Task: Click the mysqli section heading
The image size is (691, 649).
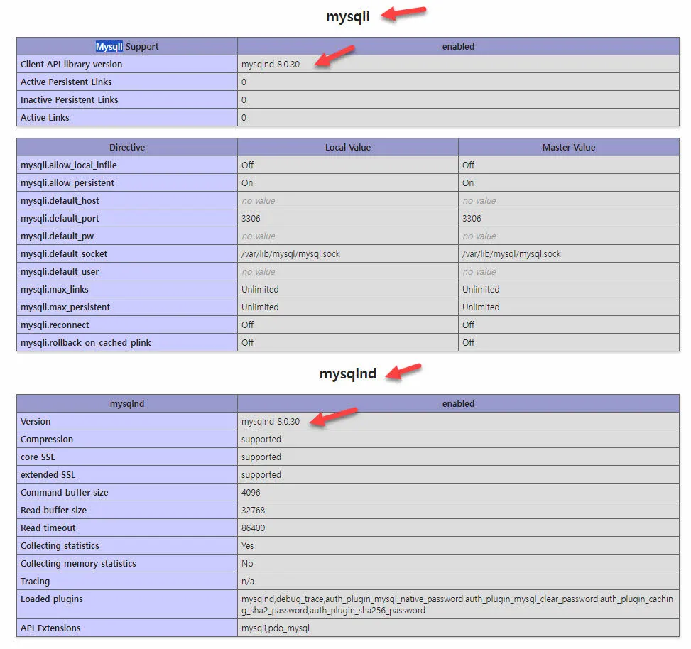Action: [347, 15]
